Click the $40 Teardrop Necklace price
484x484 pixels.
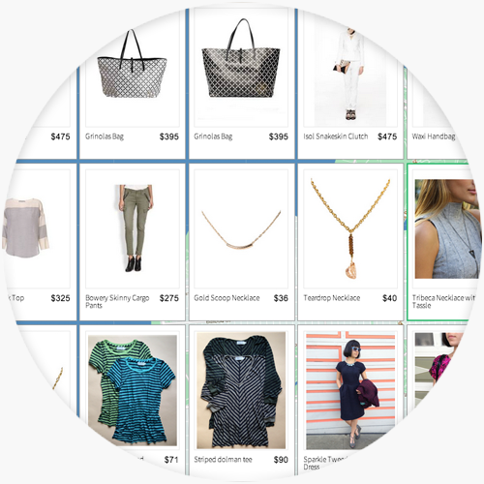coord(390,298)
